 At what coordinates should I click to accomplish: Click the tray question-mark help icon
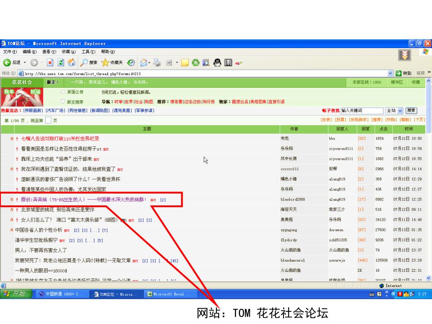[379, 294]
